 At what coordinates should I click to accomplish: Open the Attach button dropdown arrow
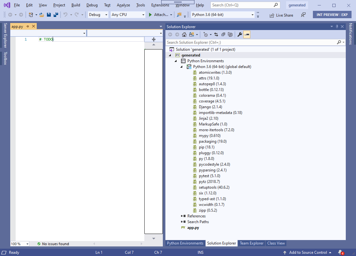[x=171, y=15]
